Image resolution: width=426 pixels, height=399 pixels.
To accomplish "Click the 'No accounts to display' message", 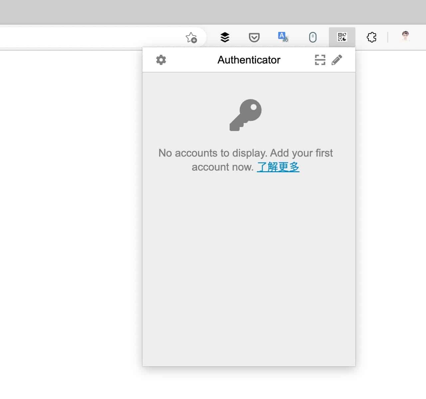I will point(246,160).
